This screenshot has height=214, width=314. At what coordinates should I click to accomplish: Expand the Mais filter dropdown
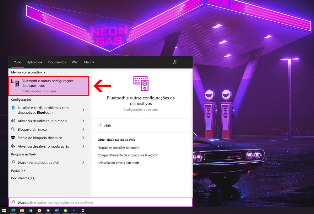click(x=89, y=62)
